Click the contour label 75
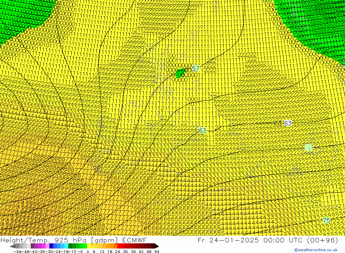 (x=326, y=221)
